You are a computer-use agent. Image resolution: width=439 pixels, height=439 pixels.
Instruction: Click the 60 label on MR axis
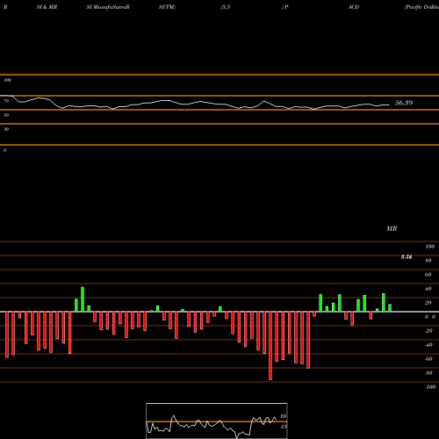pyautogui.click(x=428, y=275)
